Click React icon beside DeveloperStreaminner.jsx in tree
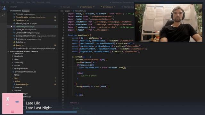 pyautogui.click(x=13, y=72)
